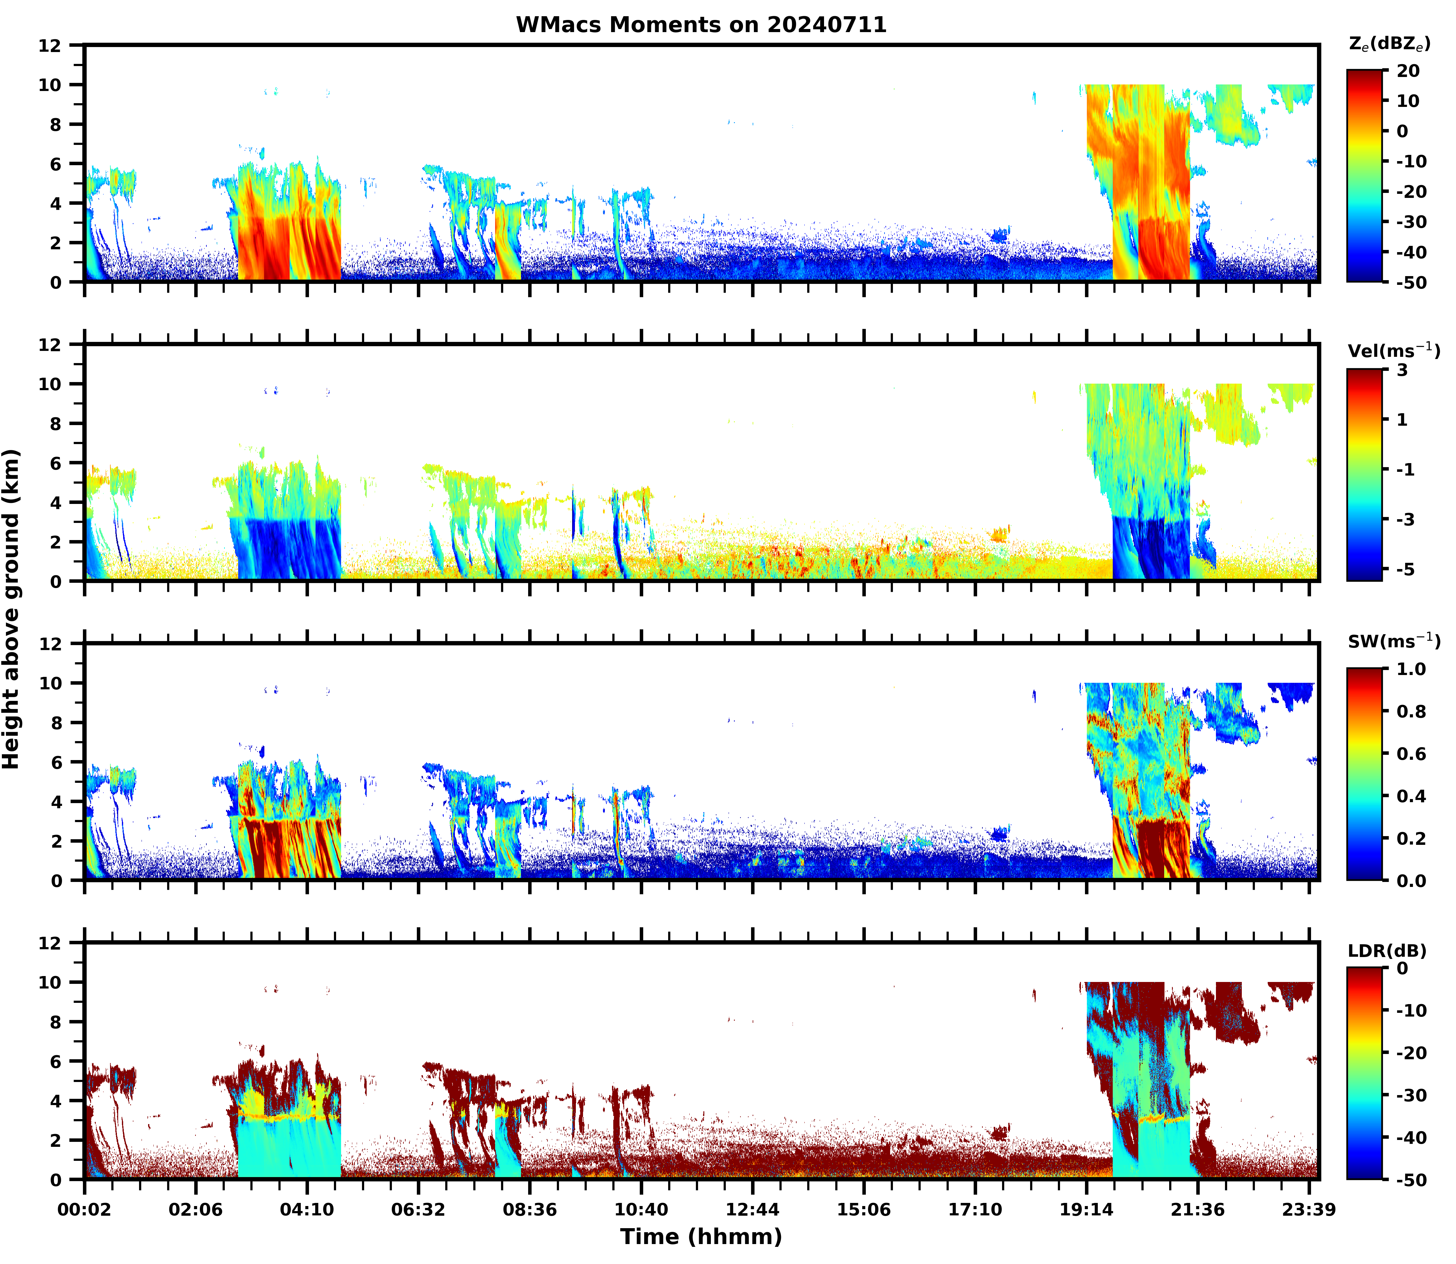This screenshot has width=1456, height=1264.
Task: Click the Vel(ms-1) colorbar label
Action: 1393,350
